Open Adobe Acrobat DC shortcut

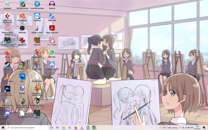pyautogui.click(x=52, y=29)
